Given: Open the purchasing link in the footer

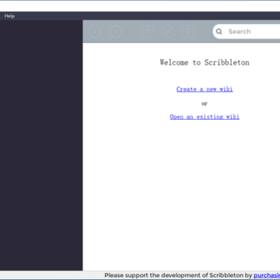Looking at the screenshot, I should coord(267,275).
